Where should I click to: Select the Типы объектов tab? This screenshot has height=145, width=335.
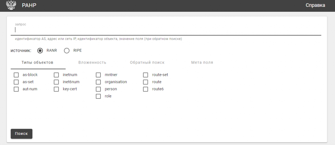point(37,63)
